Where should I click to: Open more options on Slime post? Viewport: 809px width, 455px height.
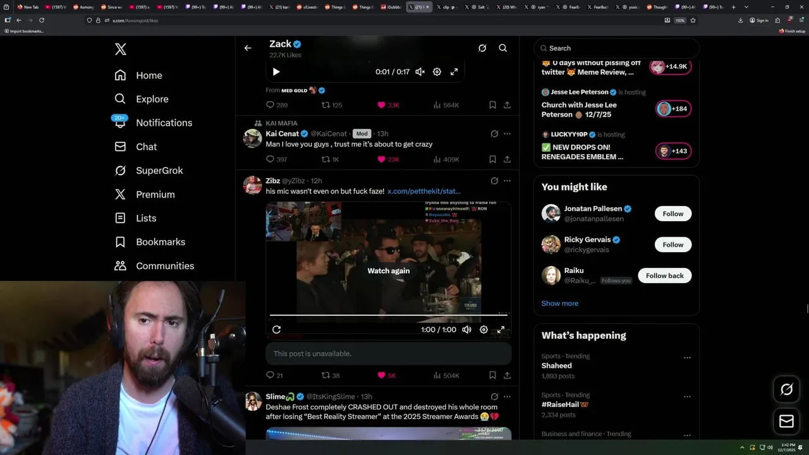tap(507, 397)
